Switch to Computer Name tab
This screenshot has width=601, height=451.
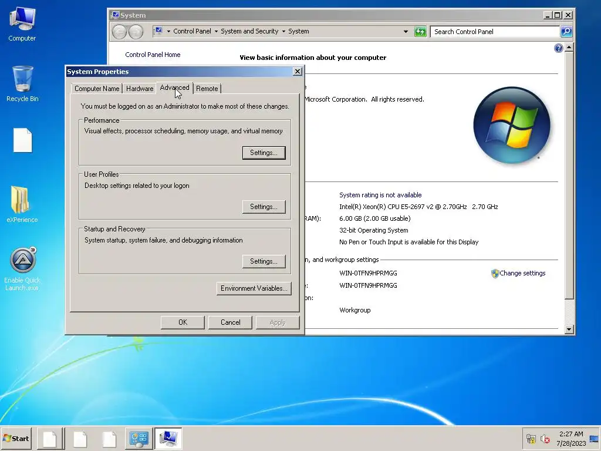tap(97, 89)
